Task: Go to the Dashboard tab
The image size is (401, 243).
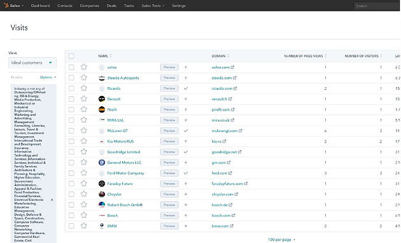Action: pyautogui.click(x=40, y=5)
